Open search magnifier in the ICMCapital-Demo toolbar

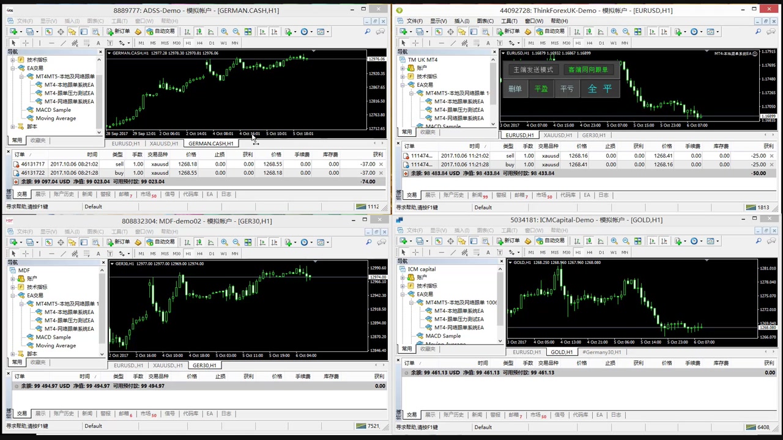pos(757,241)
